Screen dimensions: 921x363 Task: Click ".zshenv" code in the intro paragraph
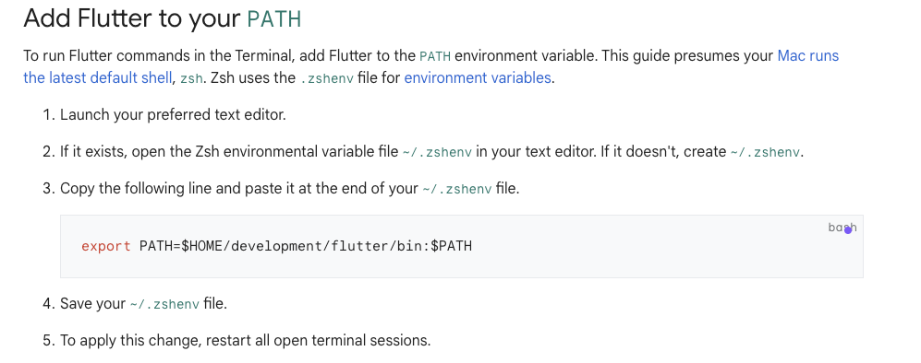[327, 78]
